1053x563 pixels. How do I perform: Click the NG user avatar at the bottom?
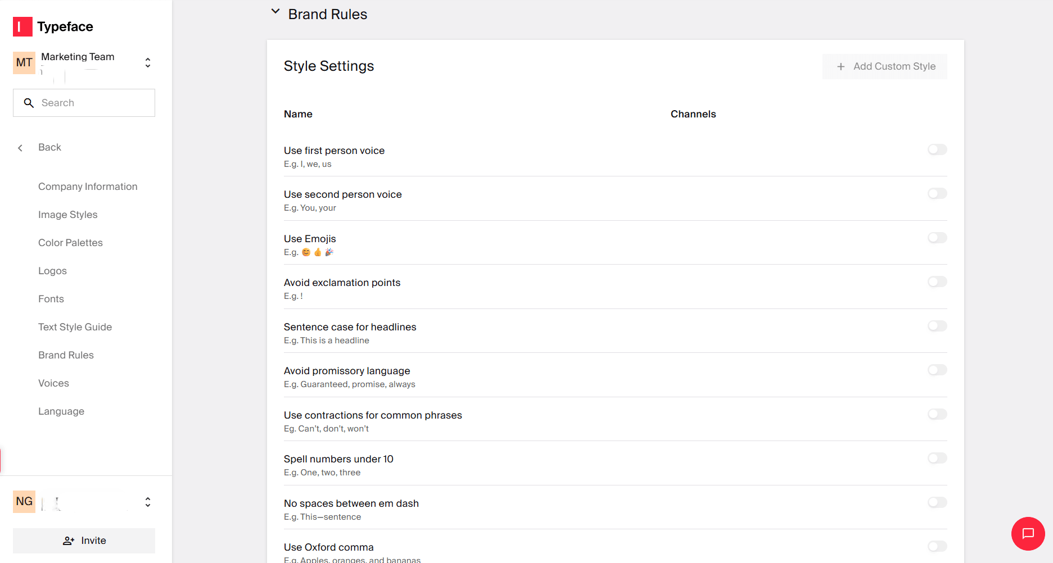point(24,501)
